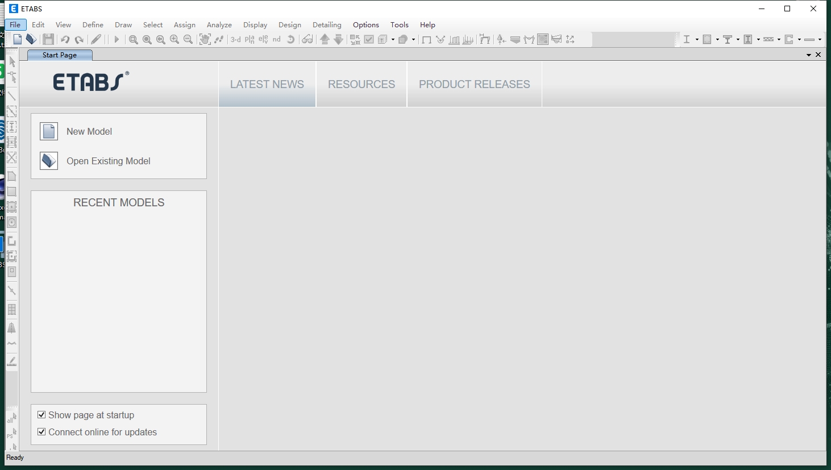Click the Zoom Out minus magnifier

[188, 39]
